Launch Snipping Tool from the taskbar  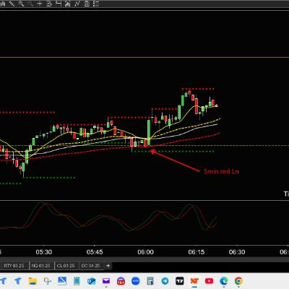(x=48, y=281)
